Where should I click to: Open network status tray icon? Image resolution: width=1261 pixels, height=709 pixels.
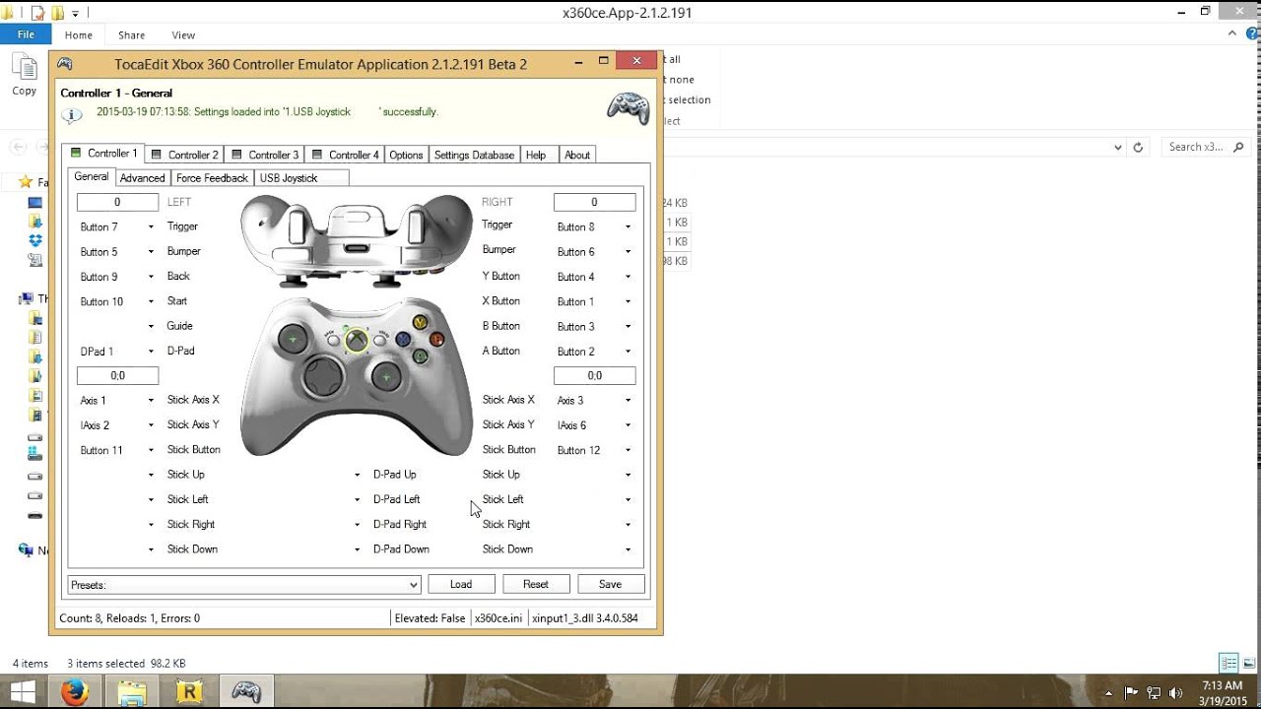coord(1154,692)
